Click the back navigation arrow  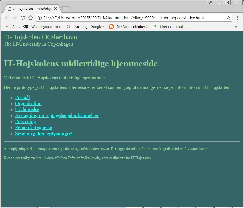(7, 17)
